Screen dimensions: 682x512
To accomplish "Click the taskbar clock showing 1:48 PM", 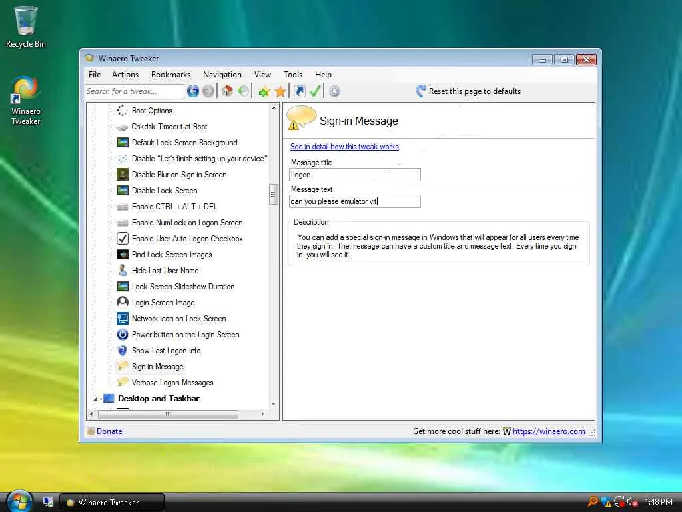I will [659, 502].
